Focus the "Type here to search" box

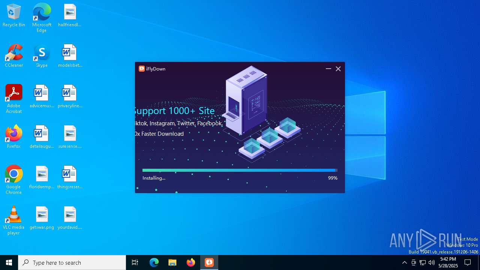(x=72, y=262)
